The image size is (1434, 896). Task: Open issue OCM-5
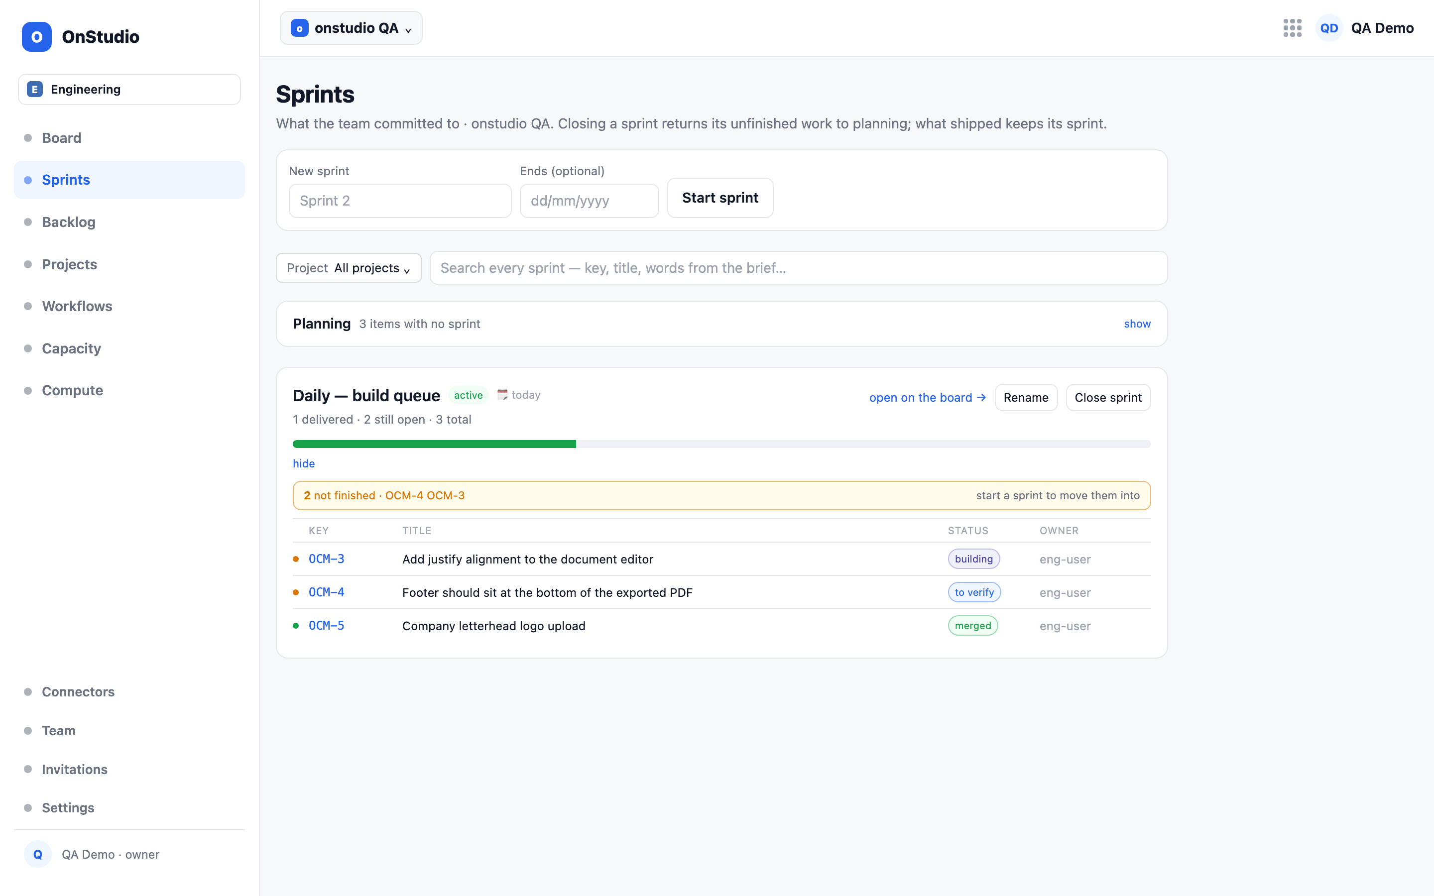point(327,626)
